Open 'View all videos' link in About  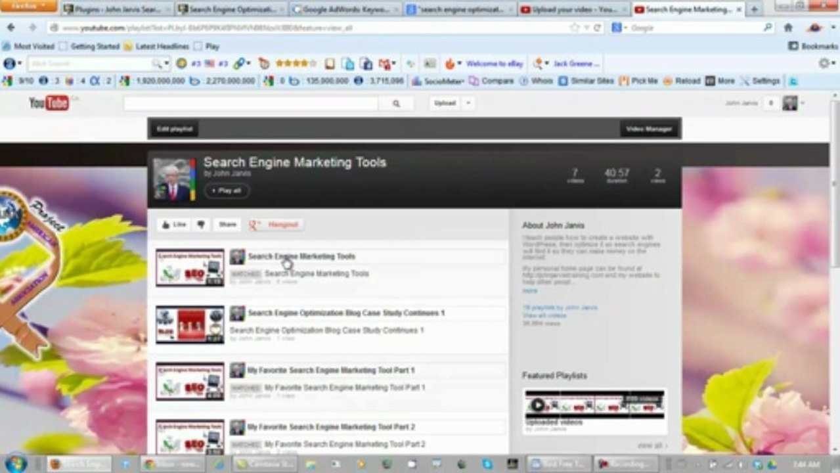pyautogui.click(x=544, y=316)
